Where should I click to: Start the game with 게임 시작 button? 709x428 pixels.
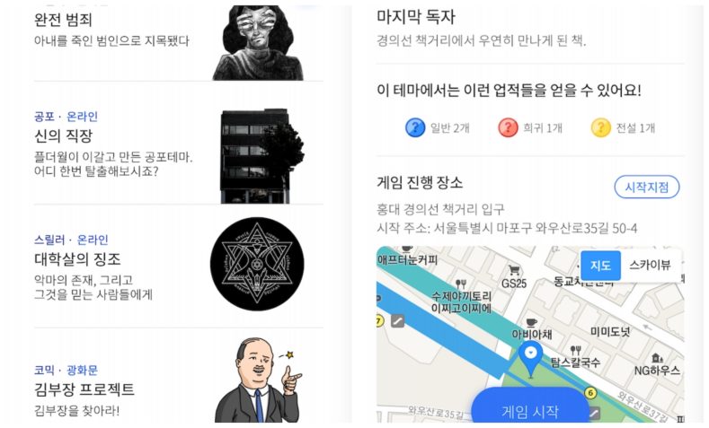click(x=530, y=406)
